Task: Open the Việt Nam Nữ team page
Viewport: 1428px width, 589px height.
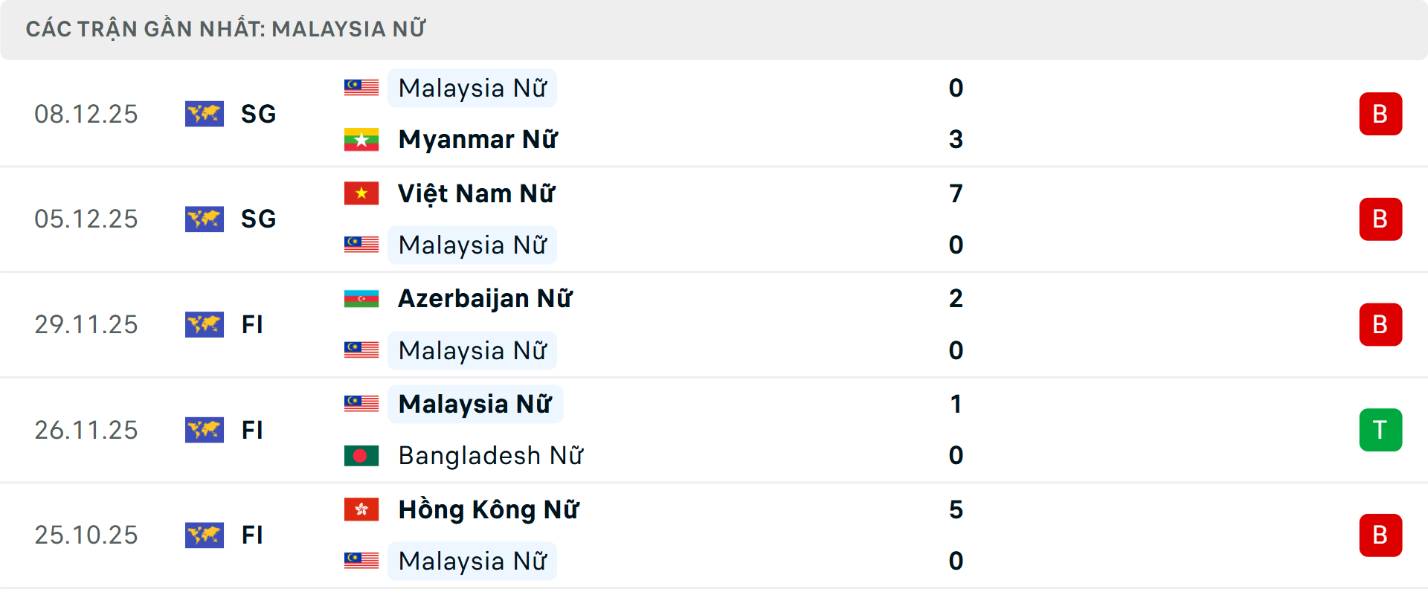Action: (476, 193)
